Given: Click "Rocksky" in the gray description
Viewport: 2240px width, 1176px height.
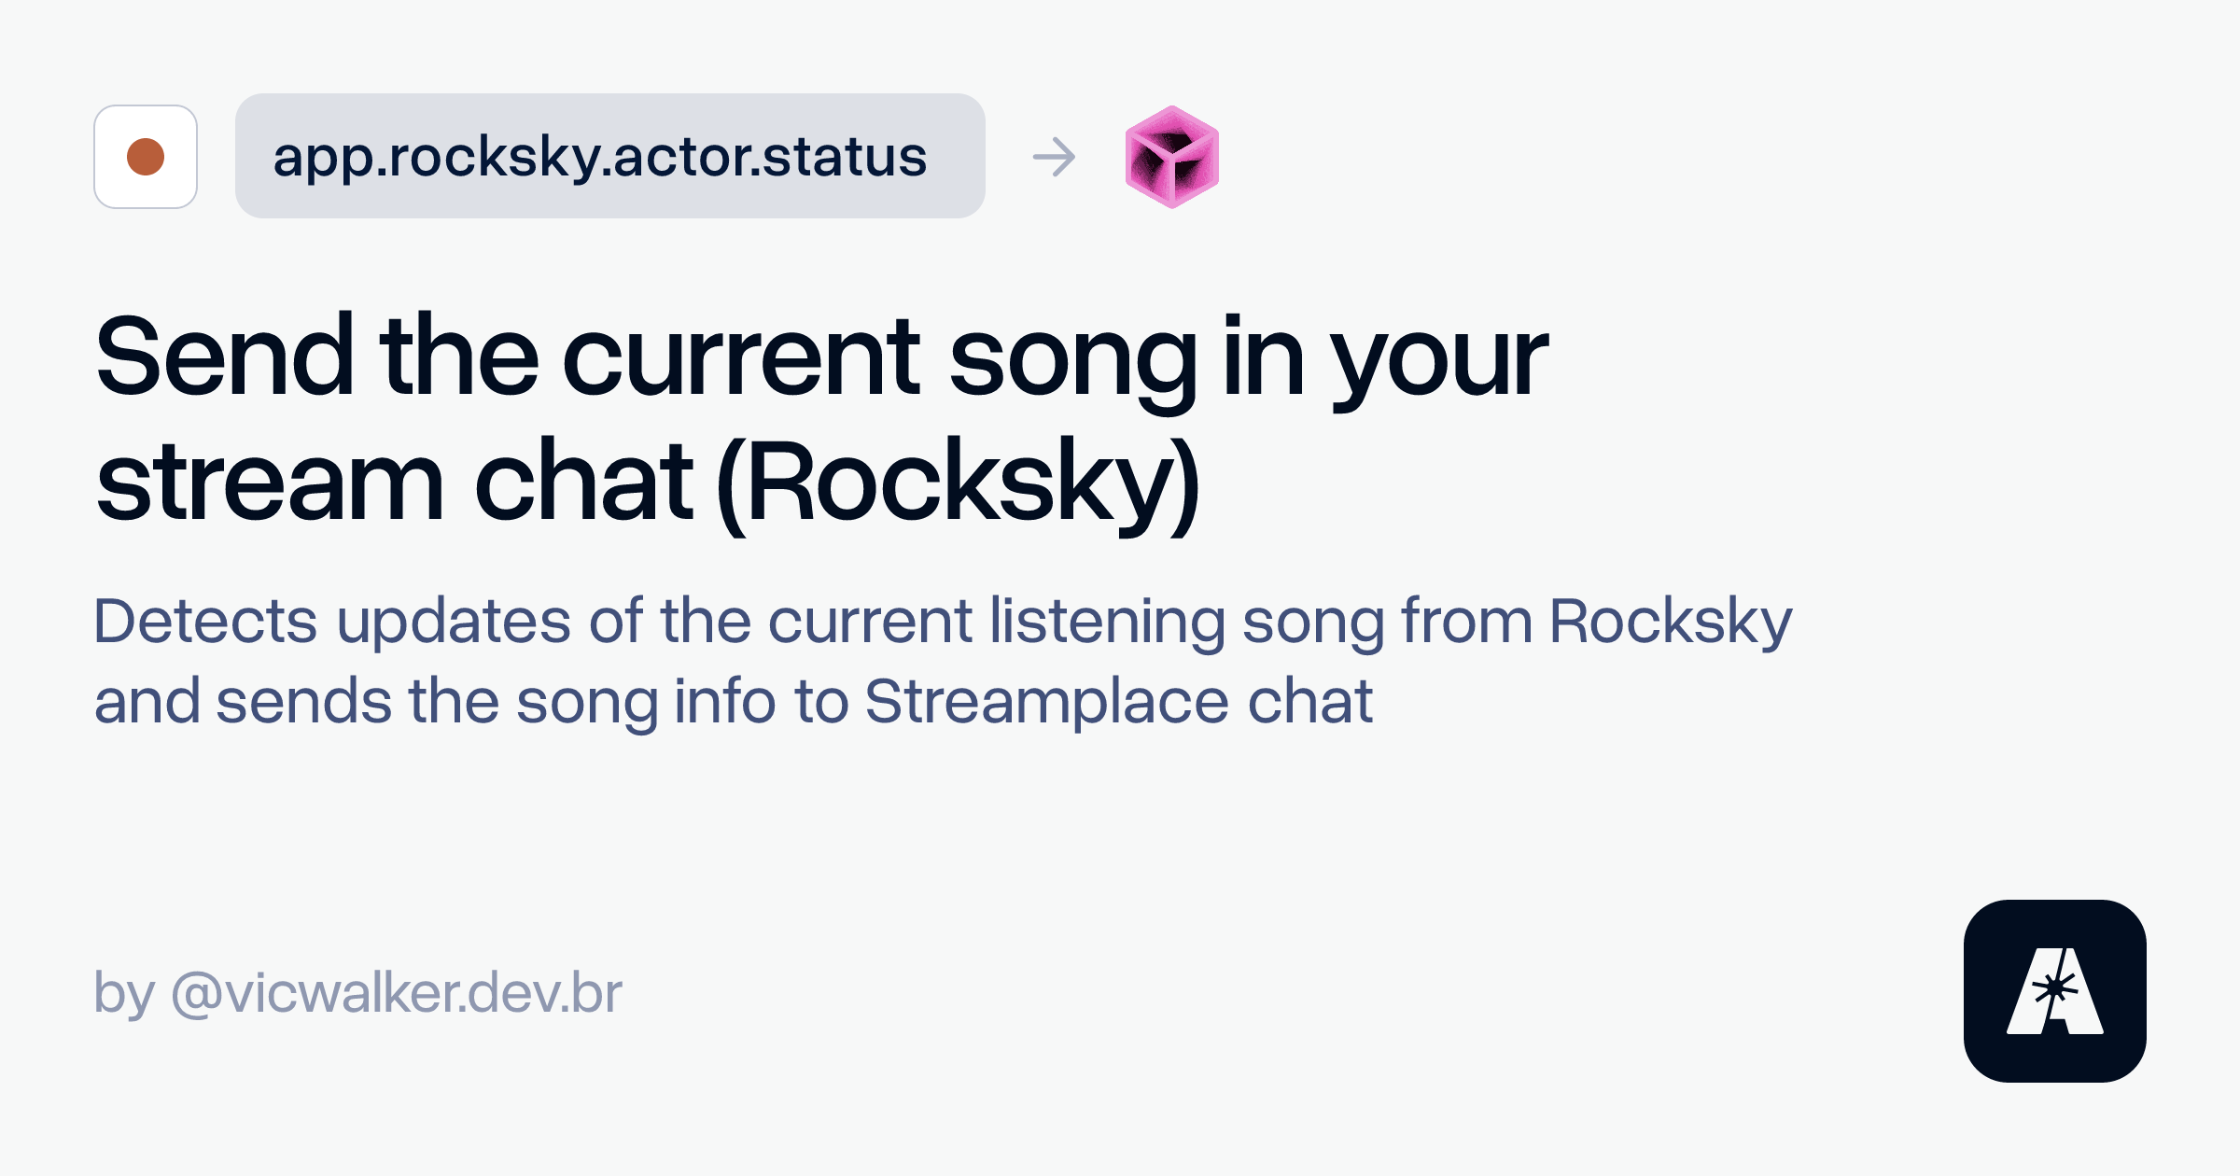Looking at the screenshot, I should (x=1671, y=623).
